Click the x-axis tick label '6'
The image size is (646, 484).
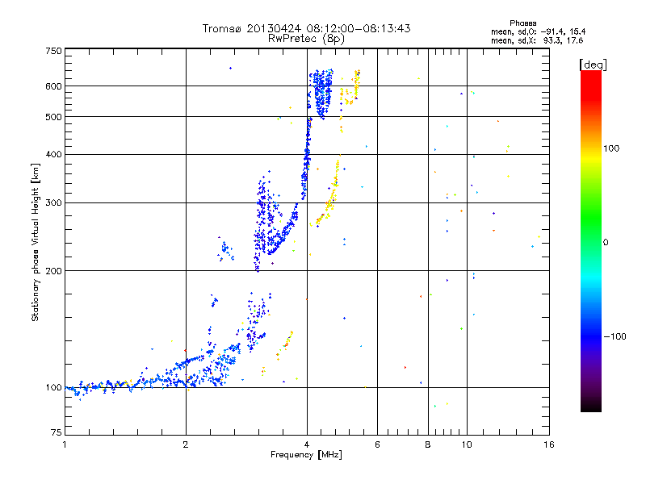point(377,444)
